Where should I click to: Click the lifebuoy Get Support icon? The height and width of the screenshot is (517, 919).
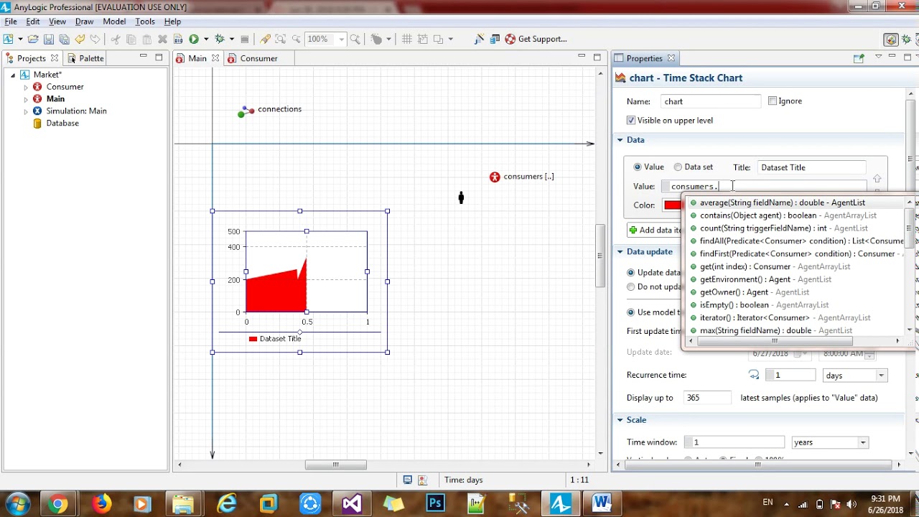pyautogui.click(x=510, y=39)
